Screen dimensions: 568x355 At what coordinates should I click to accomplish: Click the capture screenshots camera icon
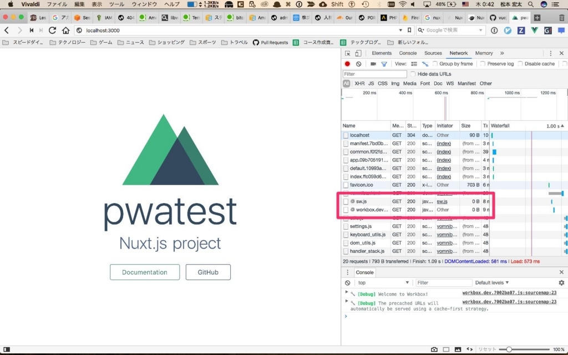[x=373, y=64]
